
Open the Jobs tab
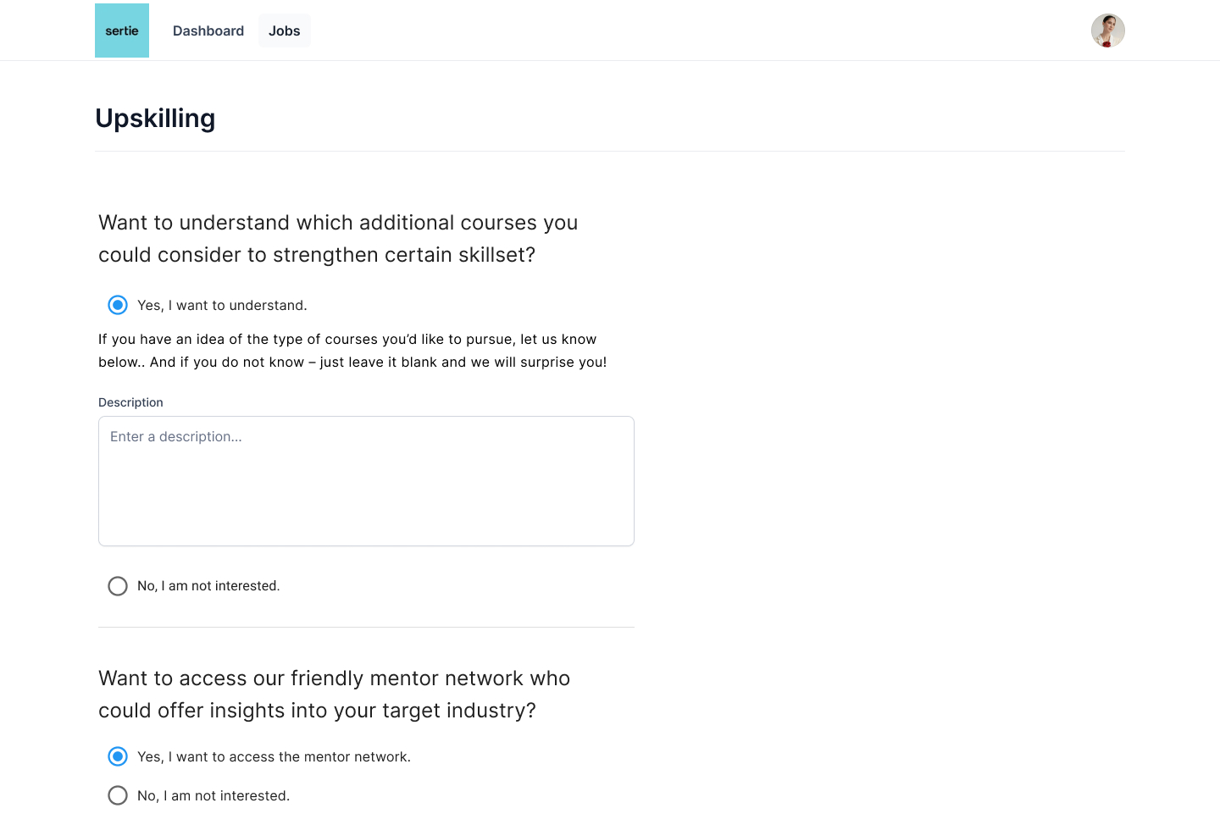(x=285, y=31)
